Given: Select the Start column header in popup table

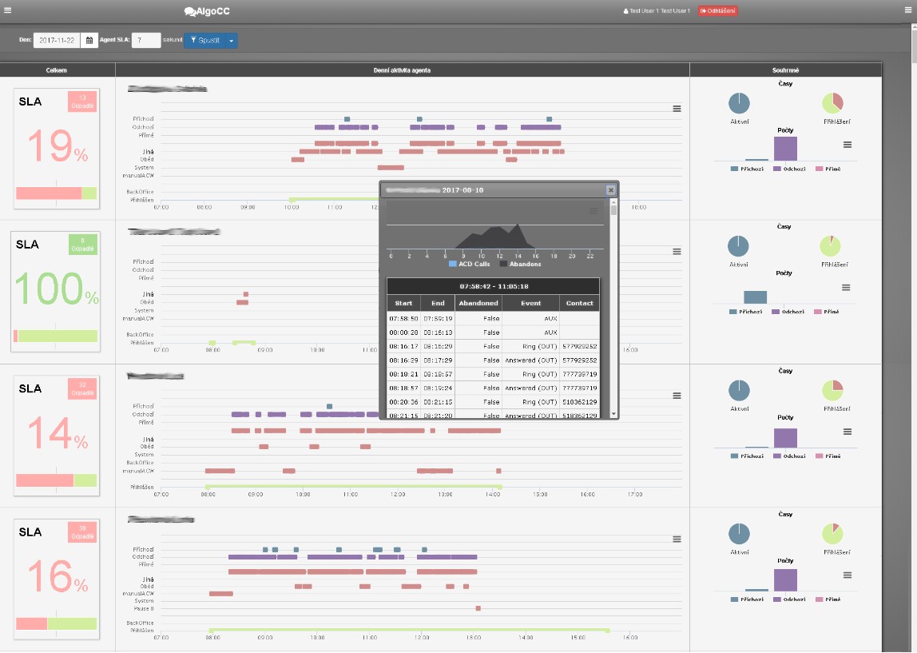Looking at the screenshot, I should (403, 303).
